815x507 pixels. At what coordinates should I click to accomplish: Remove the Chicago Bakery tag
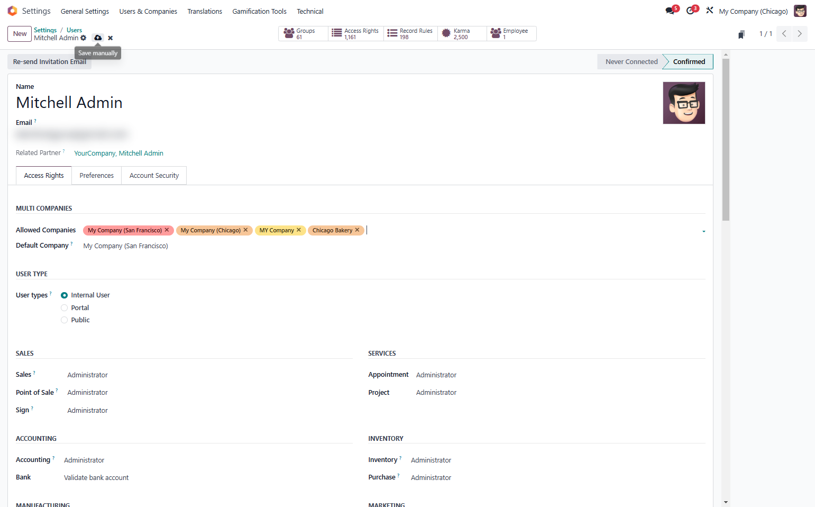tap(357, 230)
